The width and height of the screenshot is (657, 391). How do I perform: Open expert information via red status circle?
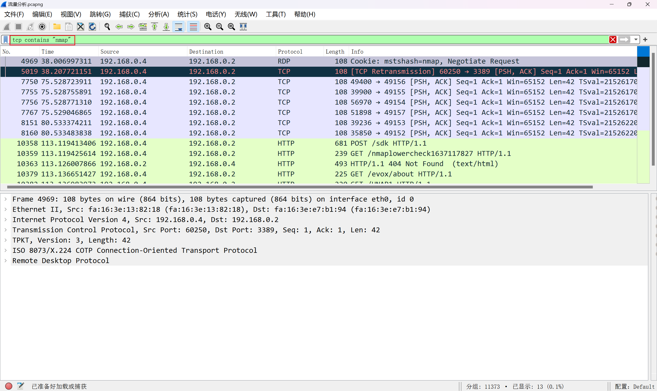pos(9,386)
